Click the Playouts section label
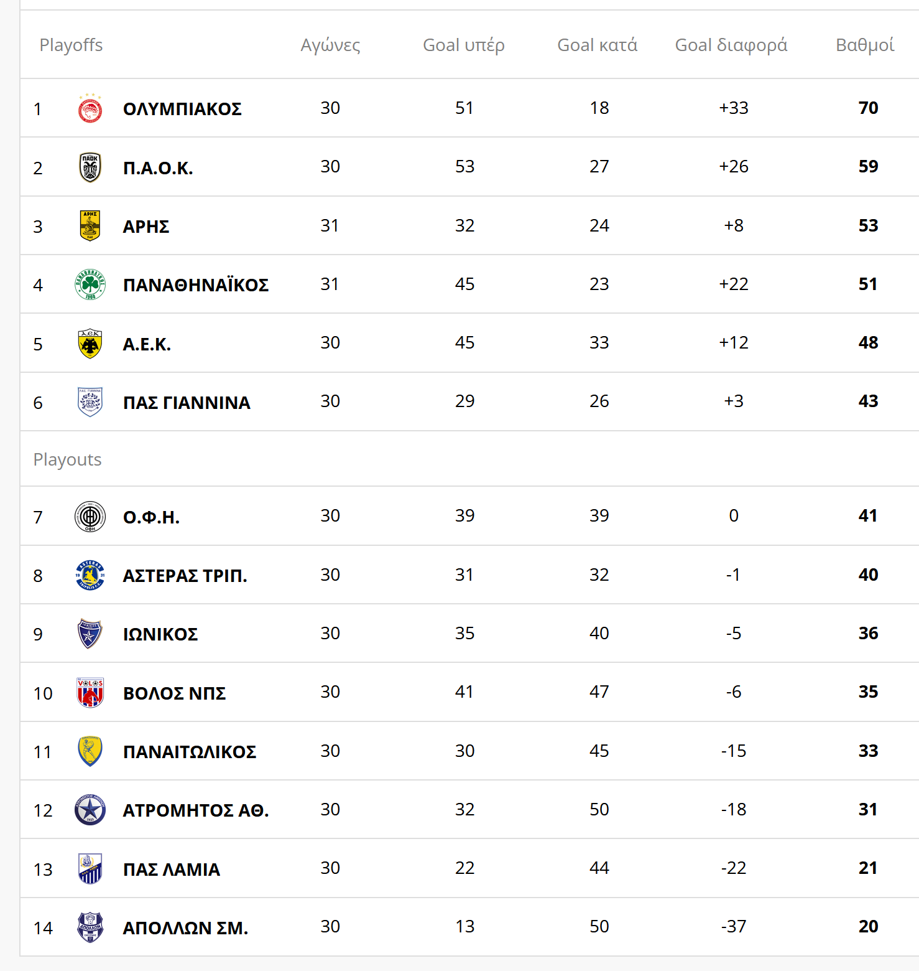The image size is (919, 971). point(67,459)
